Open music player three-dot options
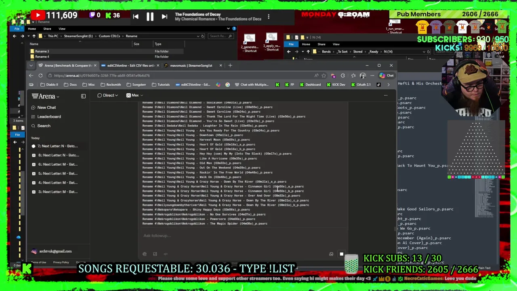 pyautogui.click(x=269, y=17)
